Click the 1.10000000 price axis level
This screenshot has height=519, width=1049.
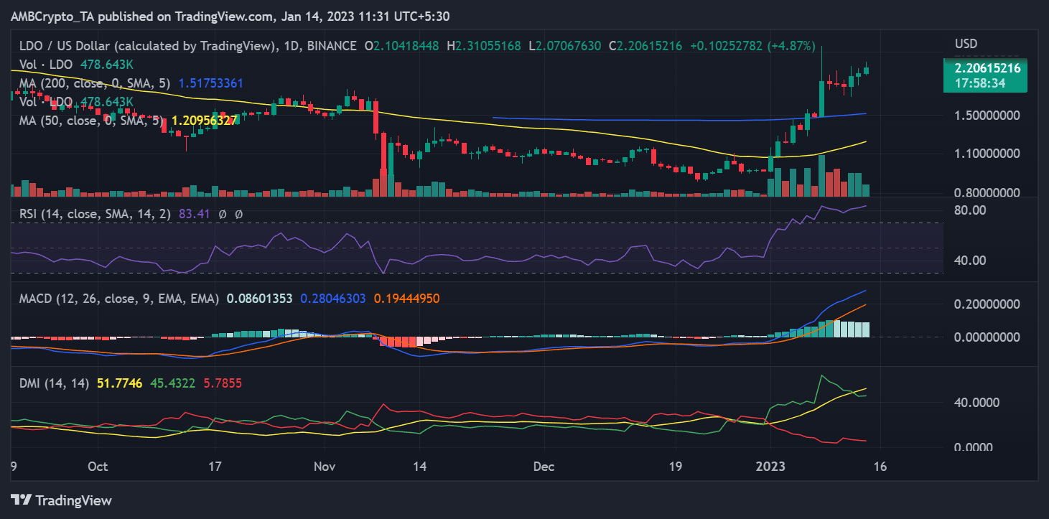(987, 154)
